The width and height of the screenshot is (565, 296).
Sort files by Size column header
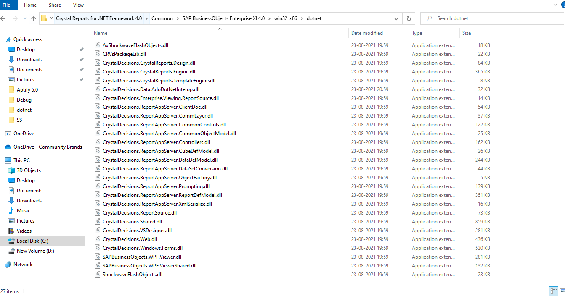click(467, 33)
